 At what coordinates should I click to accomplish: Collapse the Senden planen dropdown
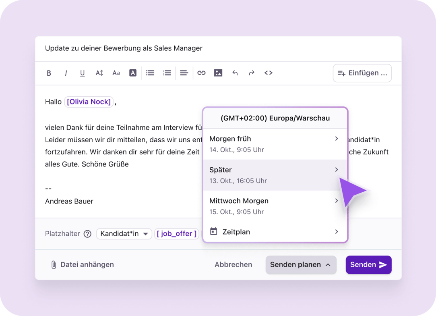(301, 265)
